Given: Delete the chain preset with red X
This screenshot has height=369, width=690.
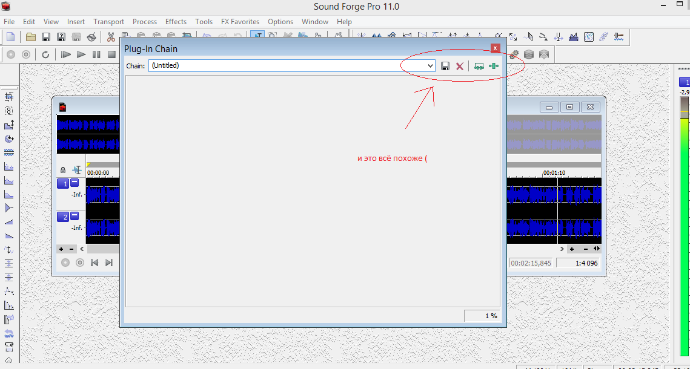Looking at the screenshot, I should point(459,67).
